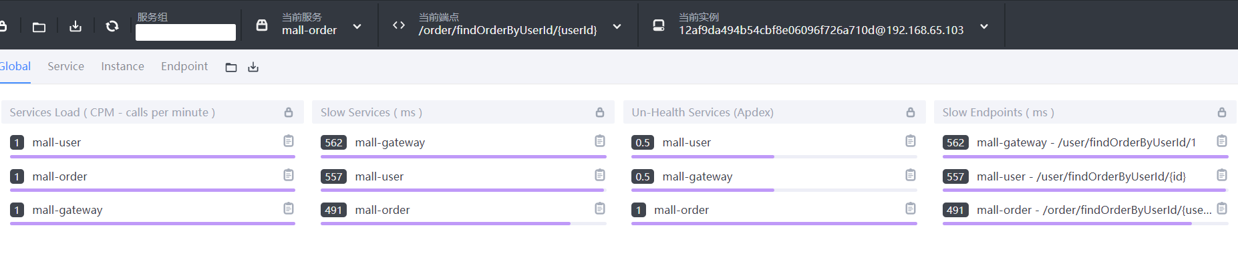The image size is (1238, 258).
Task: Click 491 badge in Slow Endpoints
Action: tap(955, 210)
